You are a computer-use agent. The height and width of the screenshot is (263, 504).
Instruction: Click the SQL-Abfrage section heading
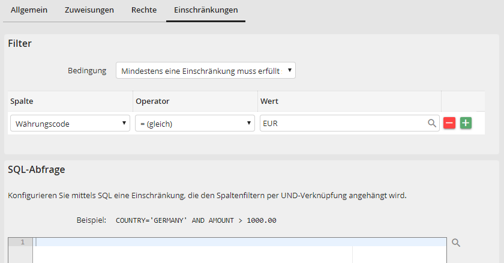[36, 169]
